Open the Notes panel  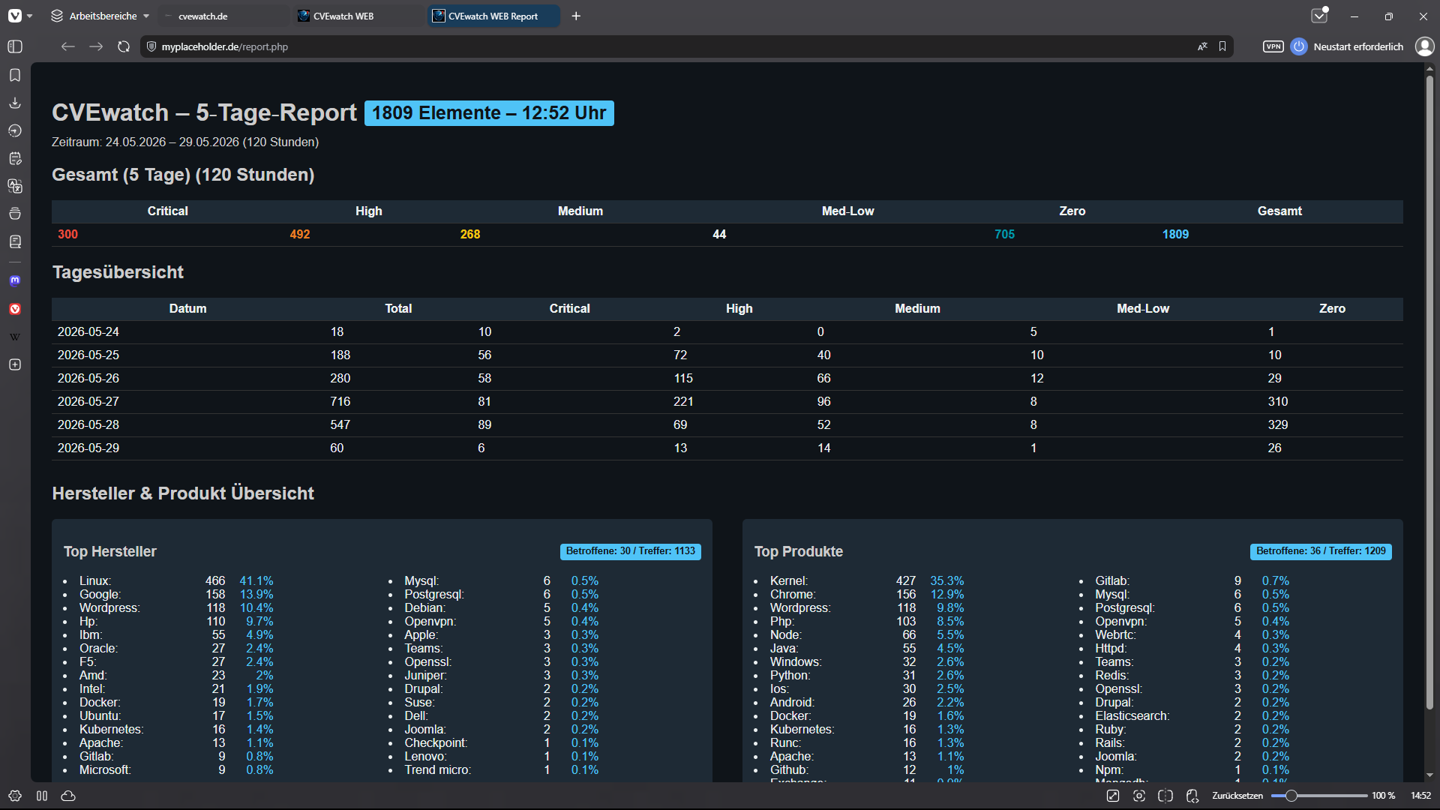coord(15,158)
